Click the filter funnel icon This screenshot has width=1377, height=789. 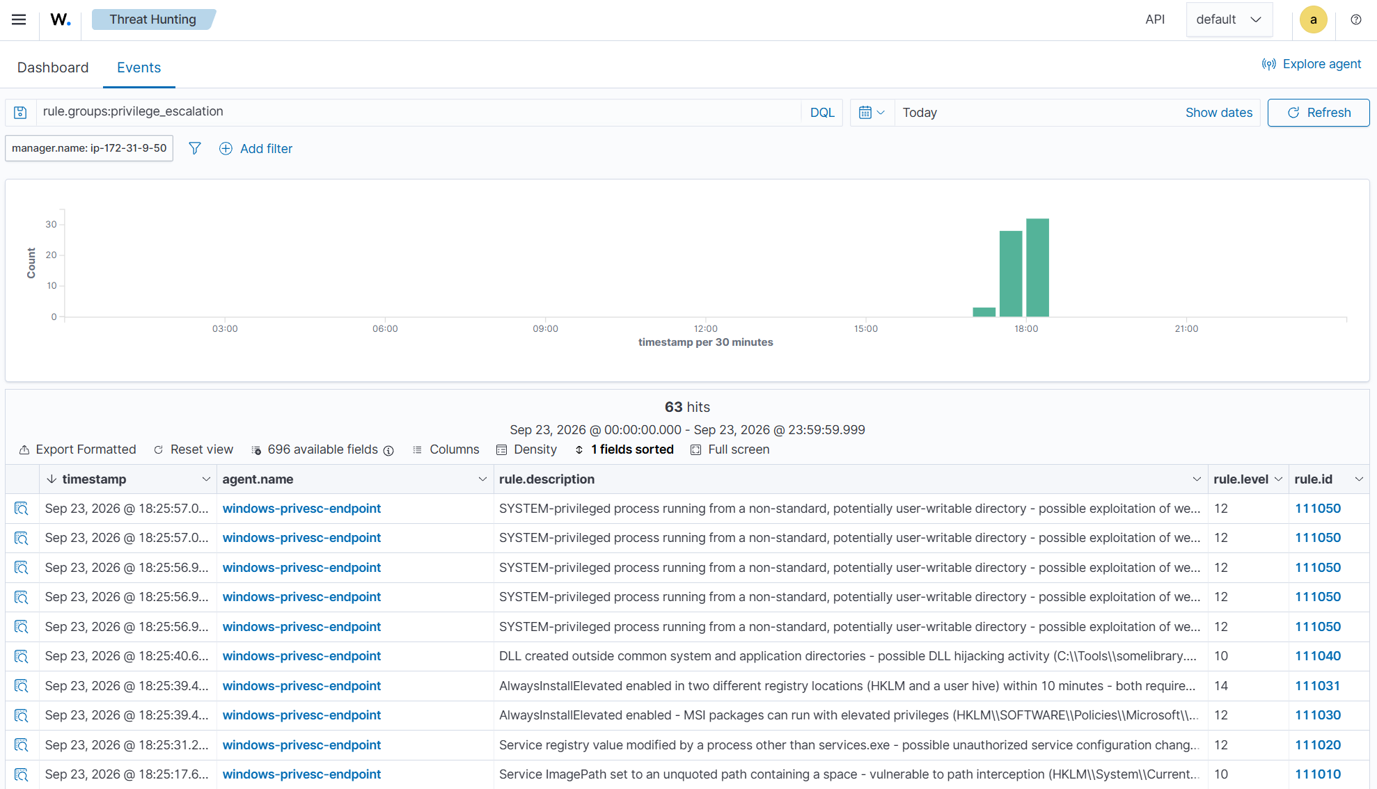tap(195, 148)
